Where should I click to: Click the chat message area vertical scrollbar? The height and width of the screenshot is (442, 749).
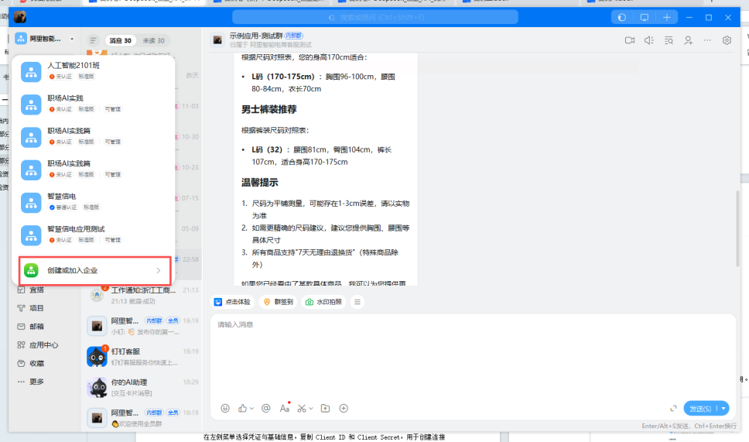(x=737, y=228)
